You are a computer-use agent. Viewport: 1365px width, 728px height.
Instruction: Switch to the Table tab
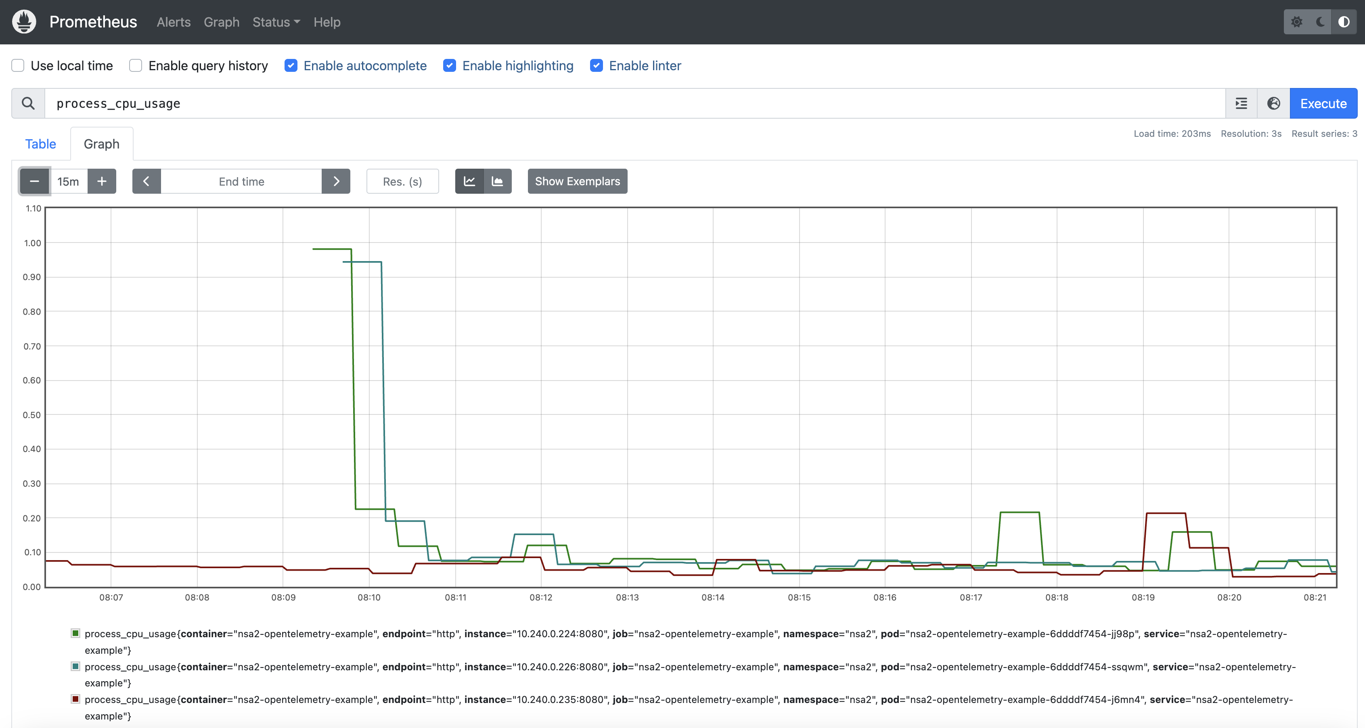click(x=41, y=144)
